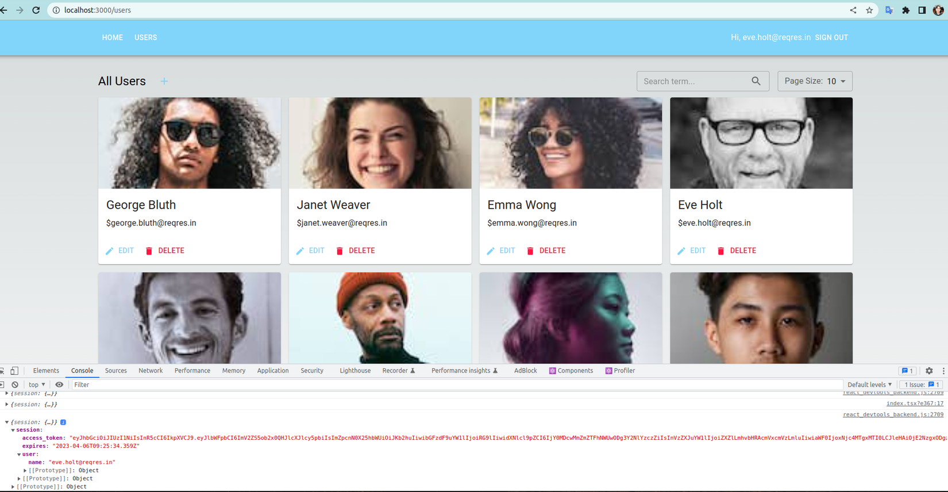
Task: Go to HOME in the navbar
Action: pyautogui.click(x=113, y=37)
